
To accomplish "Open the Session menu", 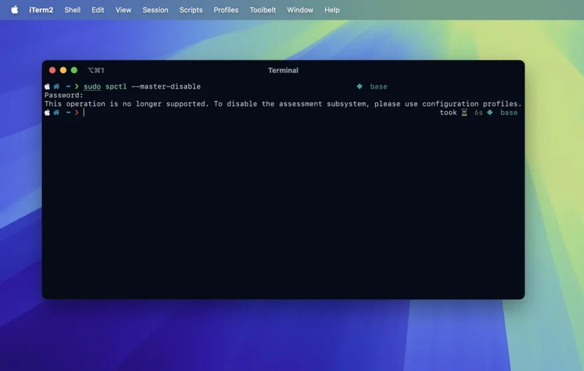I will (x=155, y=10).
